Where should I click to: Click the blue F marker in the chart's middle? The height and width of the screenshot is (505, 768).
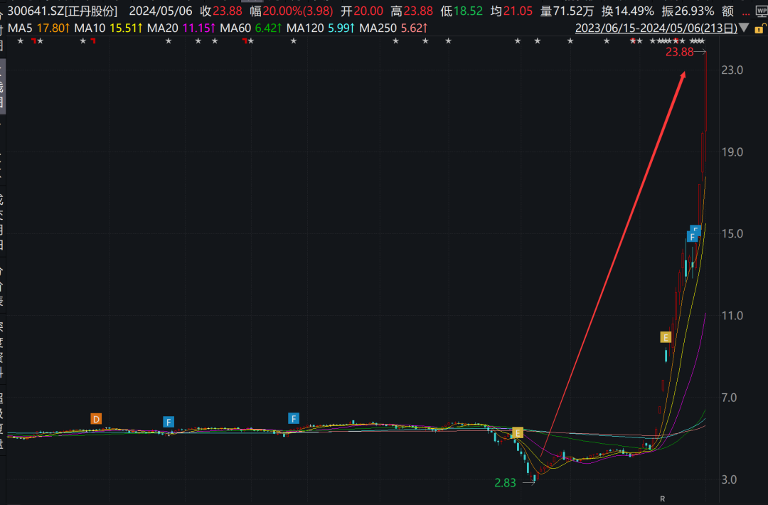point(294,418)
